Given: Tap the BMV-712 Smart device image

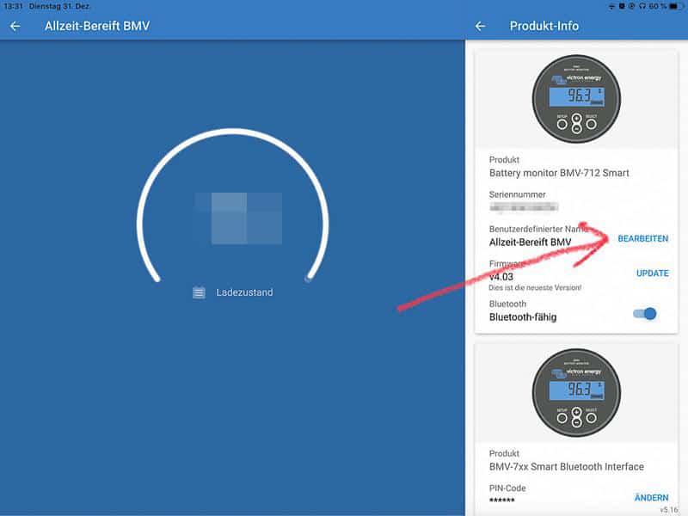Looking at the screenshot, I should coord(576,94).
